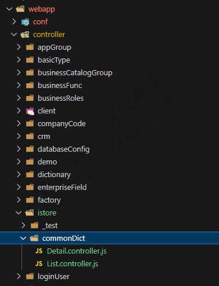Screen dimensions: 219x286
Task: Click the businessCatalogGroup folder icon
Action: point(30,72)
